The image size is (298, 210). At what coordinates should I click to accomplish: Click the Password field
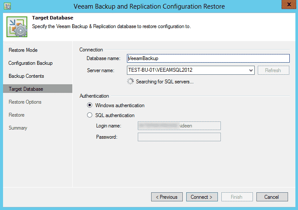pyautogui.click(x=179, y=137)
